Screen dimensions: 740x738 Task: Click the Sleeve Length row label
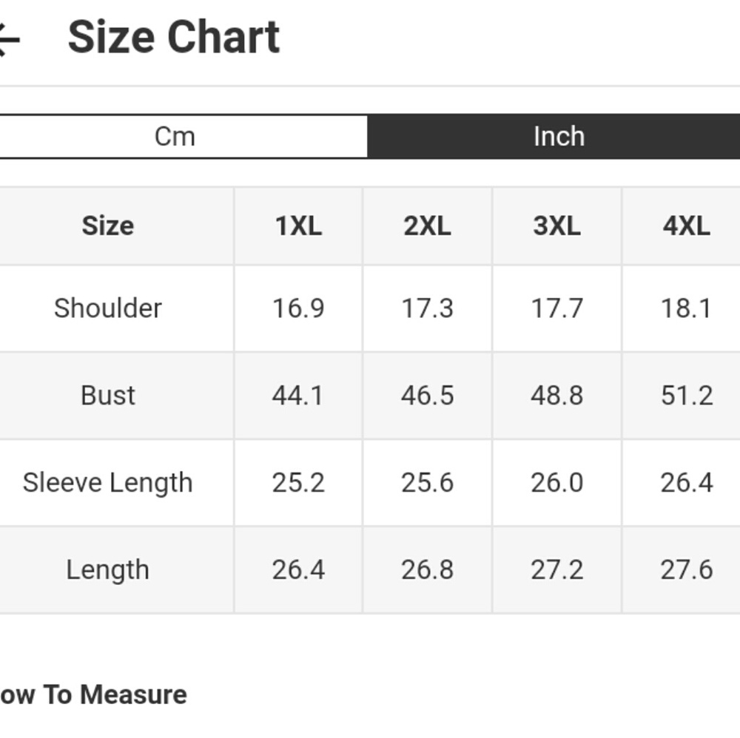tap(108, 483)
